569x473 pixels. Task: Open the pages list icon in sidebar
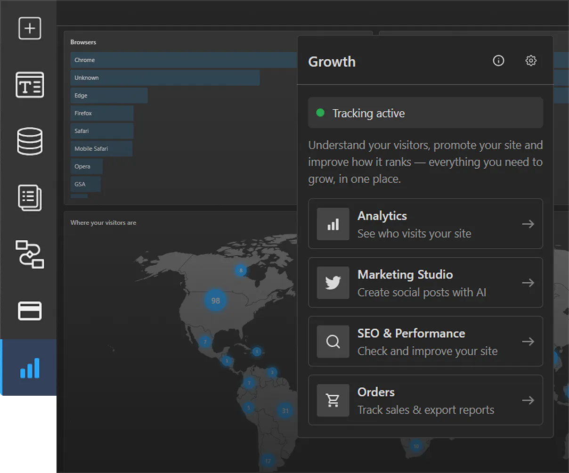[x=30, y=198]
